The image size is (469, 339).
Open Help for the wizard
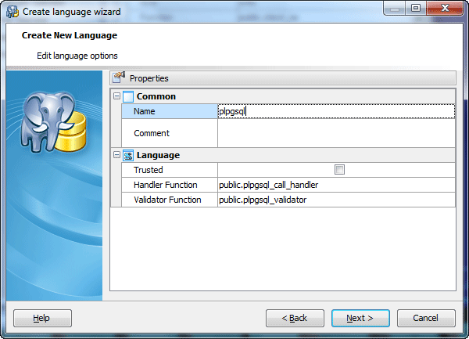coord(42,318)
